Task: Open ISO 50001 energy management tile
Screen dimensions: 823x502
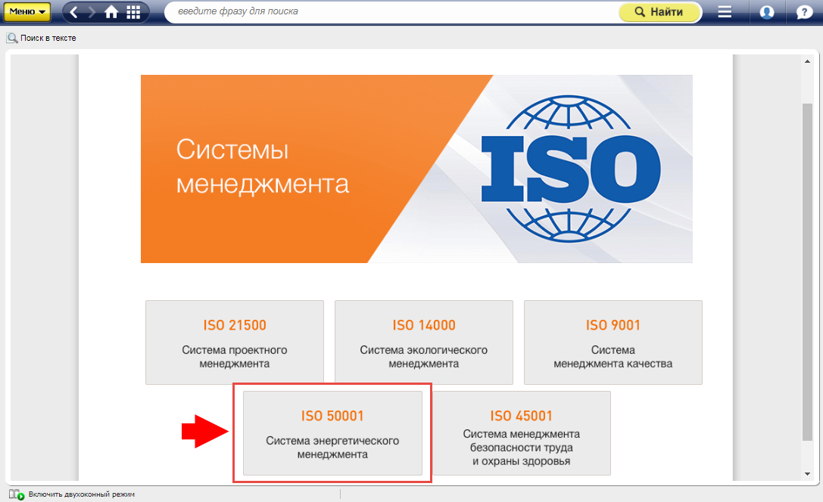Action: [332, 433]
